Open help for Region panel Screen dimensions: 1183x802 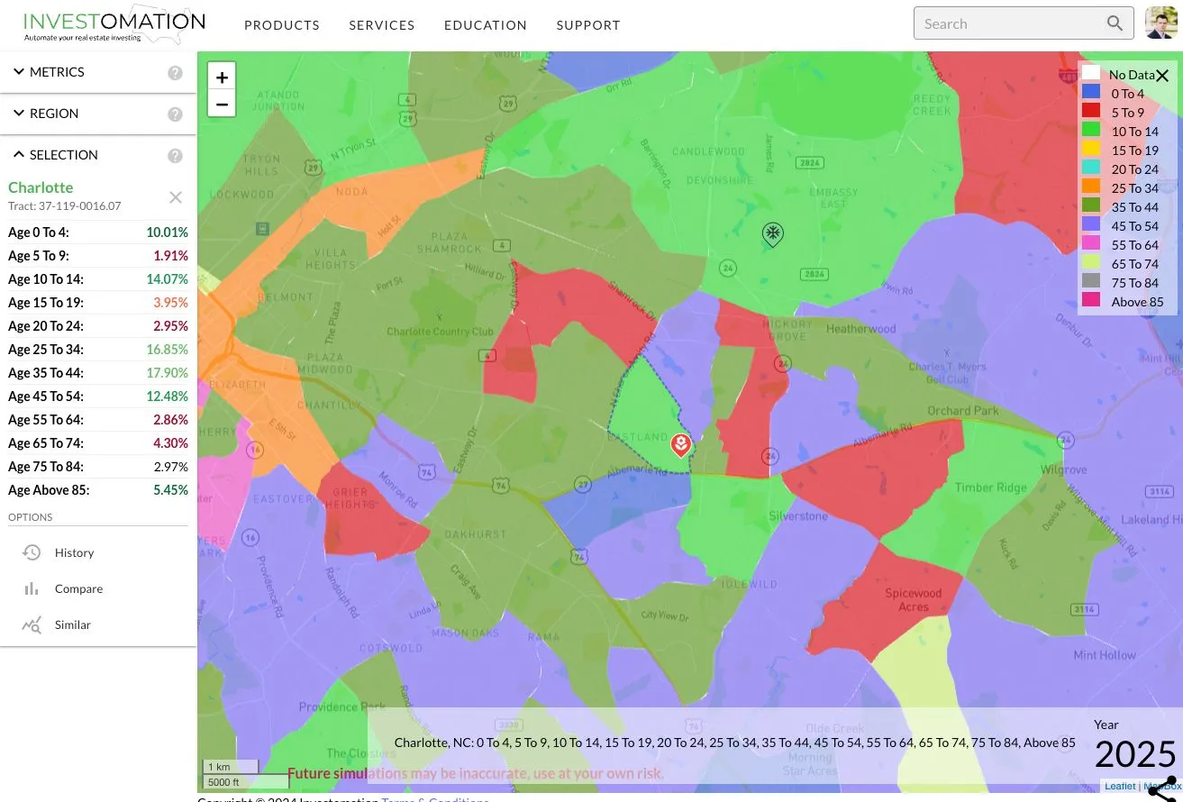[x=175, y=114]
